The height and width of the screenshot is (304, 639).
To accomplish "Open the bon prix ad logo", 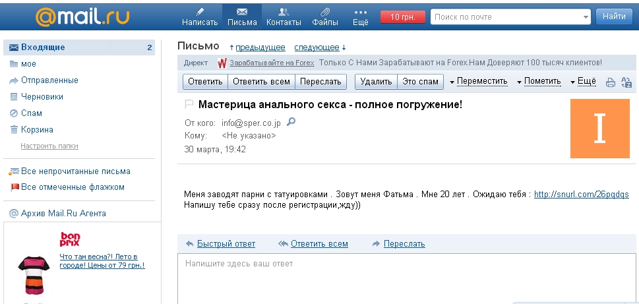I will tap(70, 239).
